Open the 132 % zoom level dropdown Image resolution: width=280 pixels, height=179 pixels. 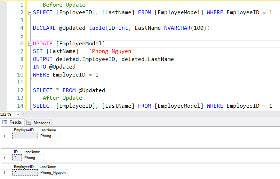pos(18,114)
